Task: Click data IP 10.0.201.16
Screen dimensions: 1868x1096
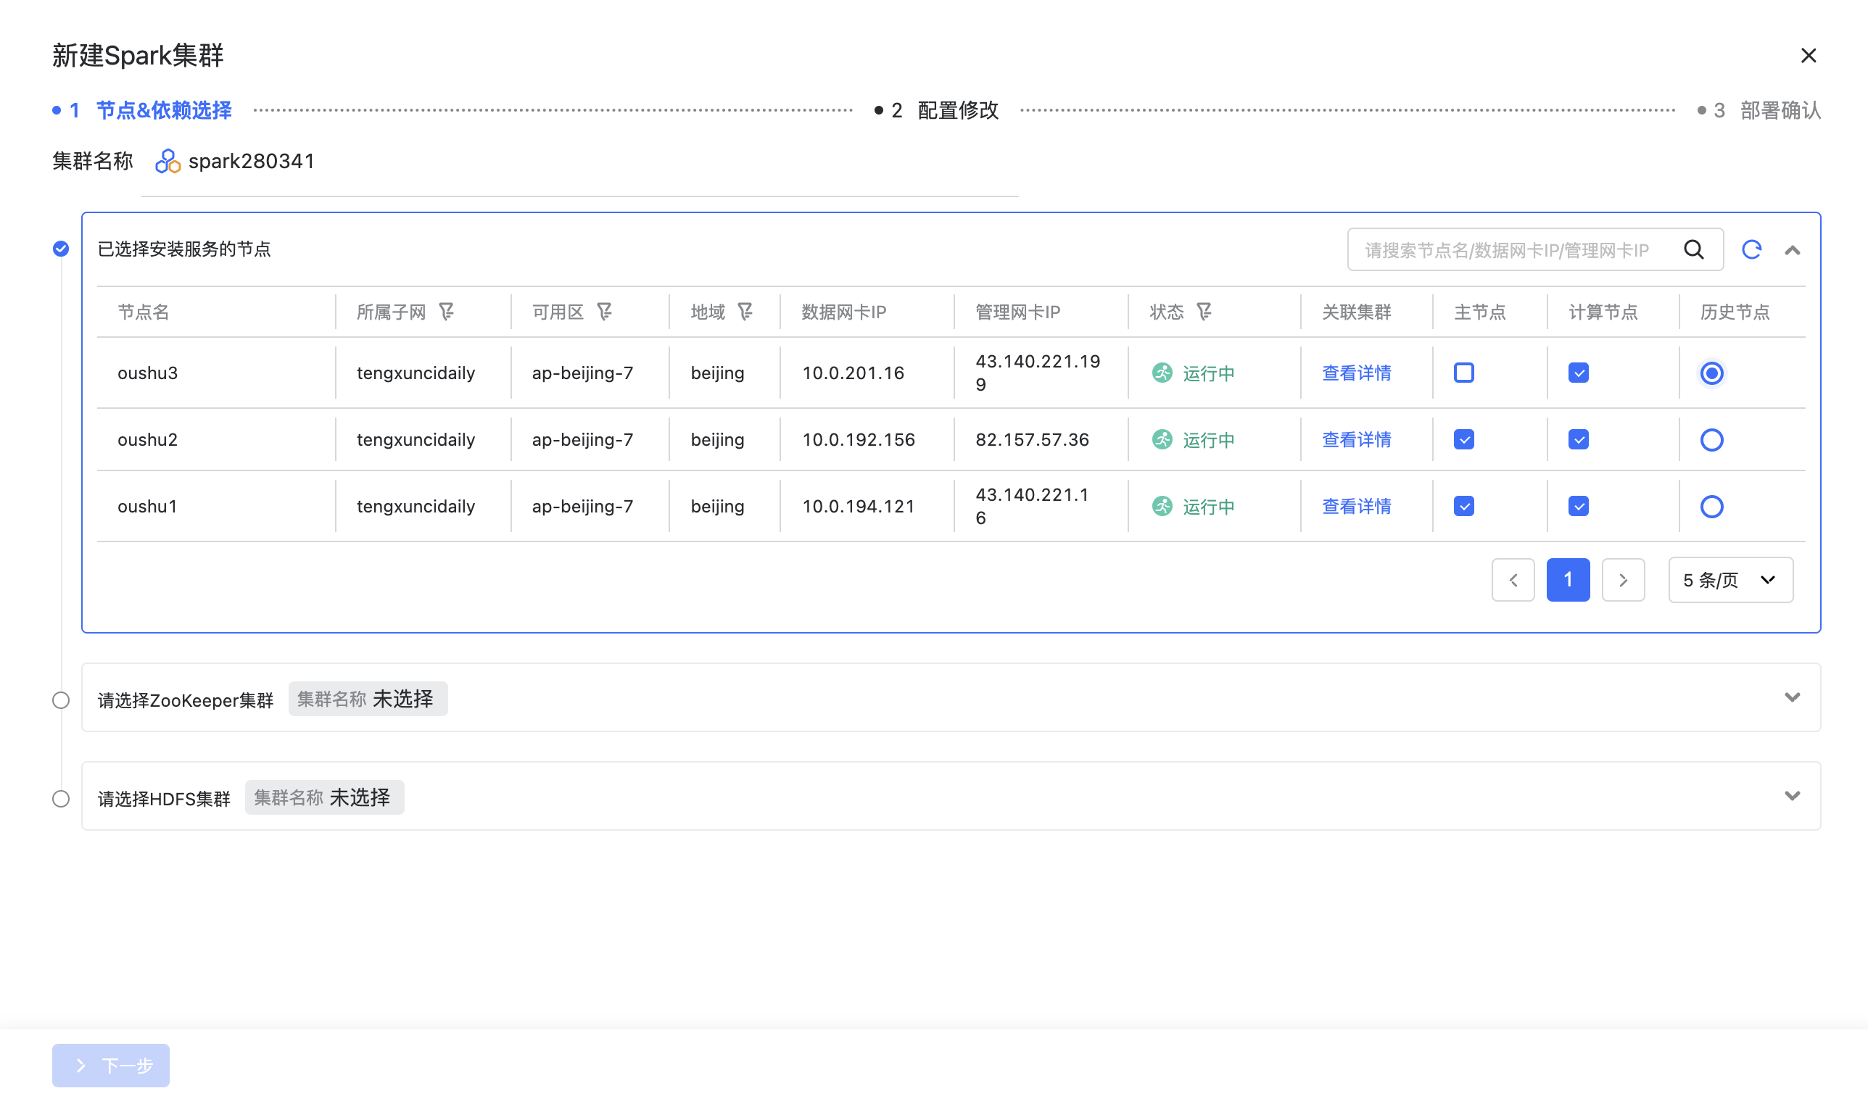Action: point(854,373)
